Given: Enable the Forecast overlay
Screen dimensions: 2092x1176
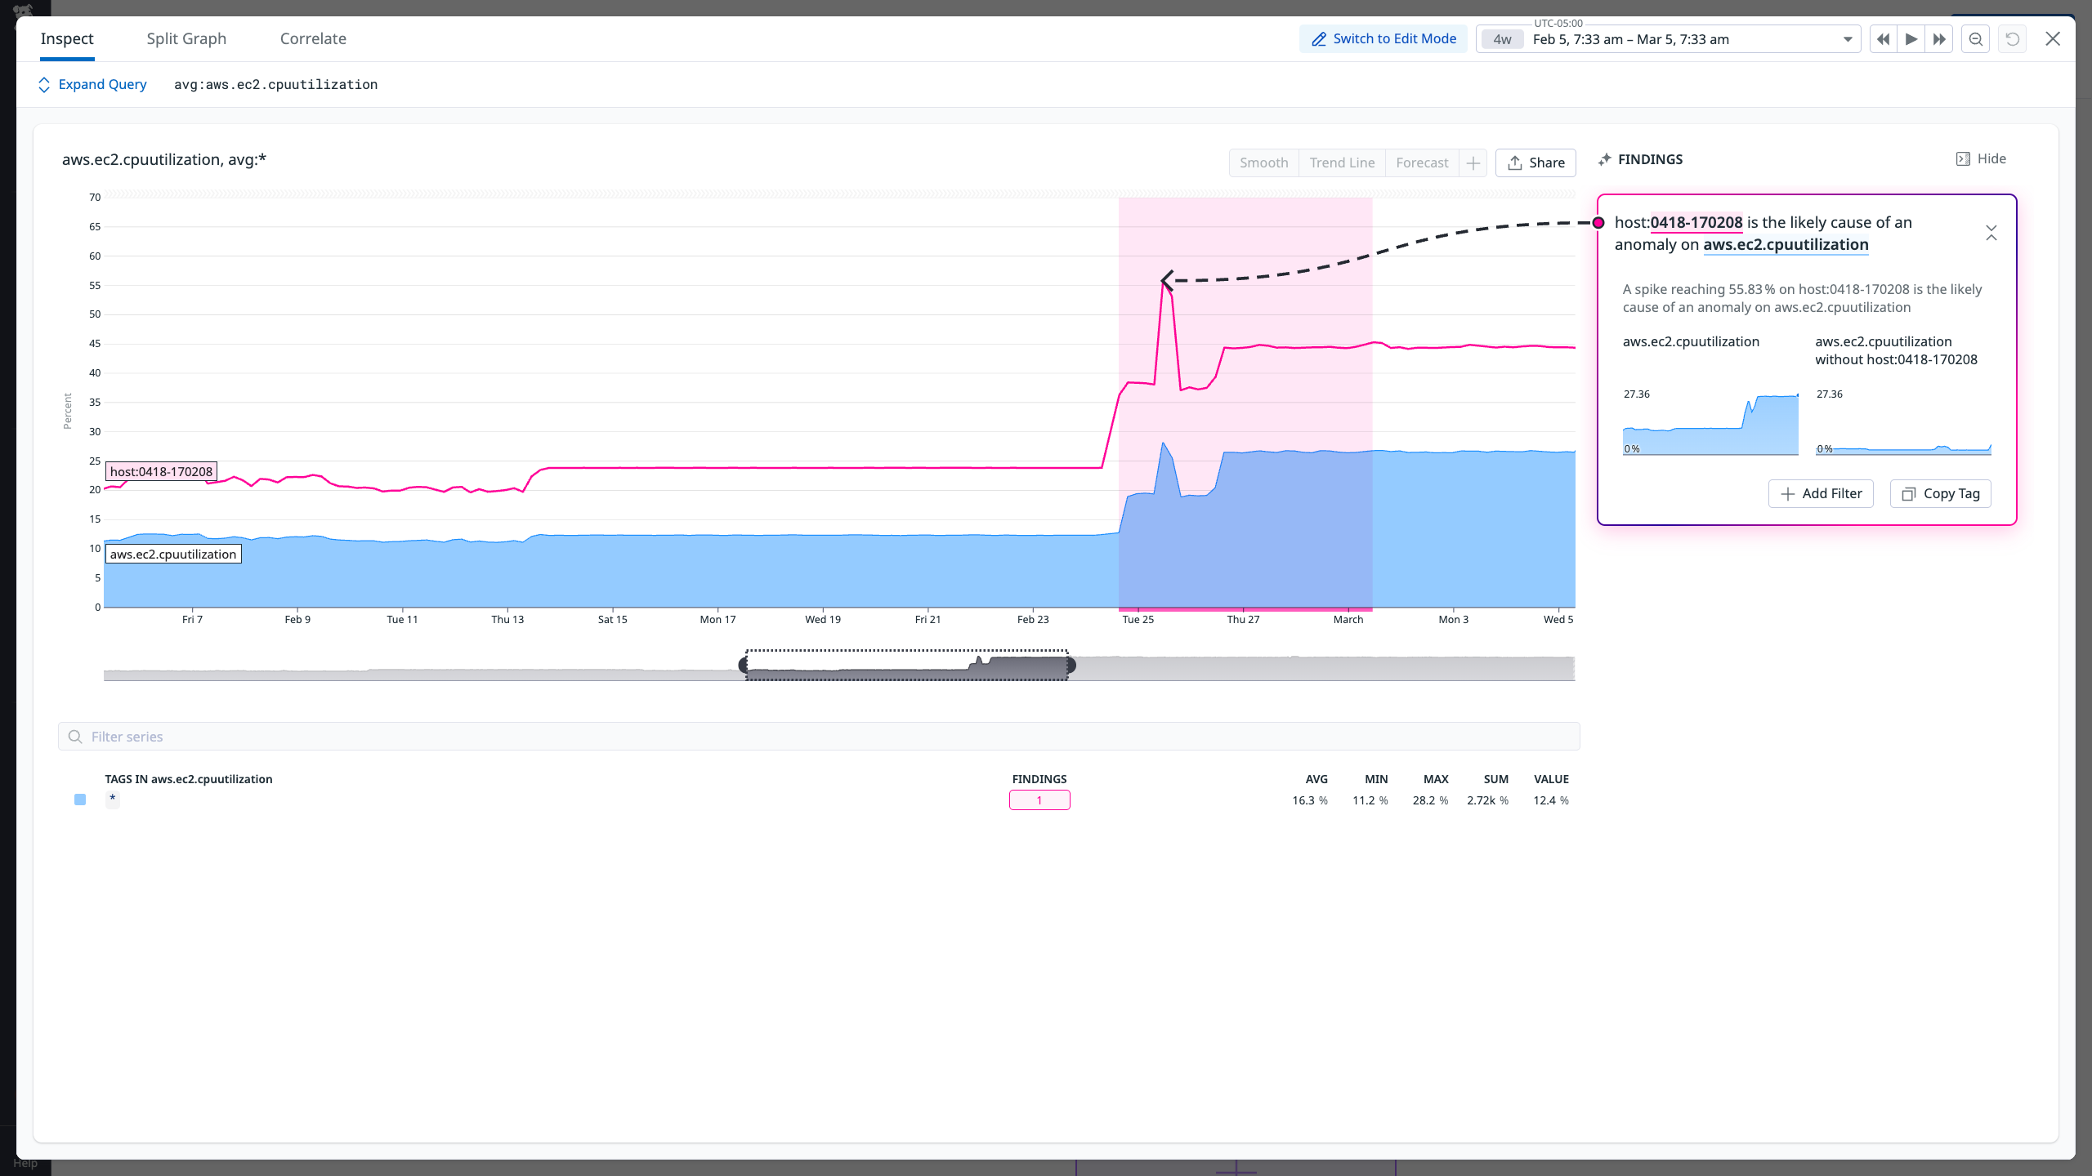Looking at the screenshot, I should pyautogui.click(x=1421, y=163).
